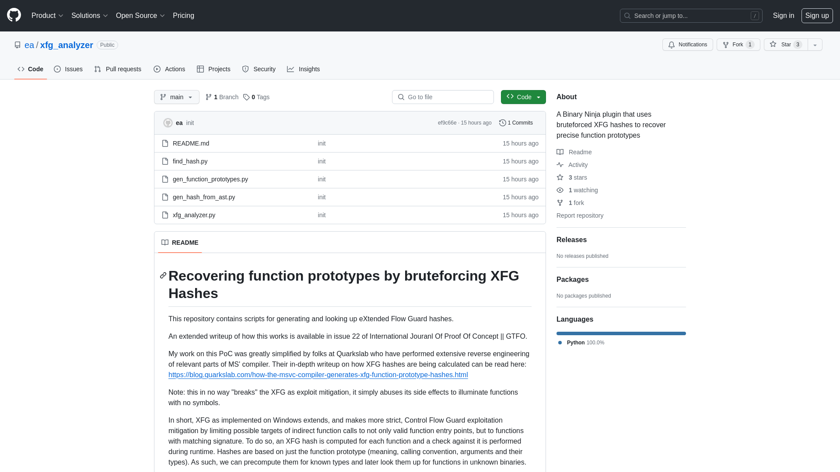Click the Public visibility badge
The height and width of the screenshot is (472, 840).
point(107,45)
